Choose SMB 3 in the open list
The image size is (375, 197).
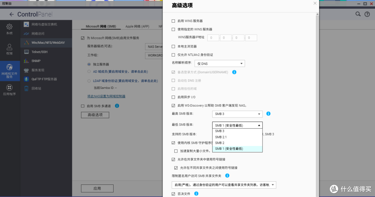(x=237, y=131)
